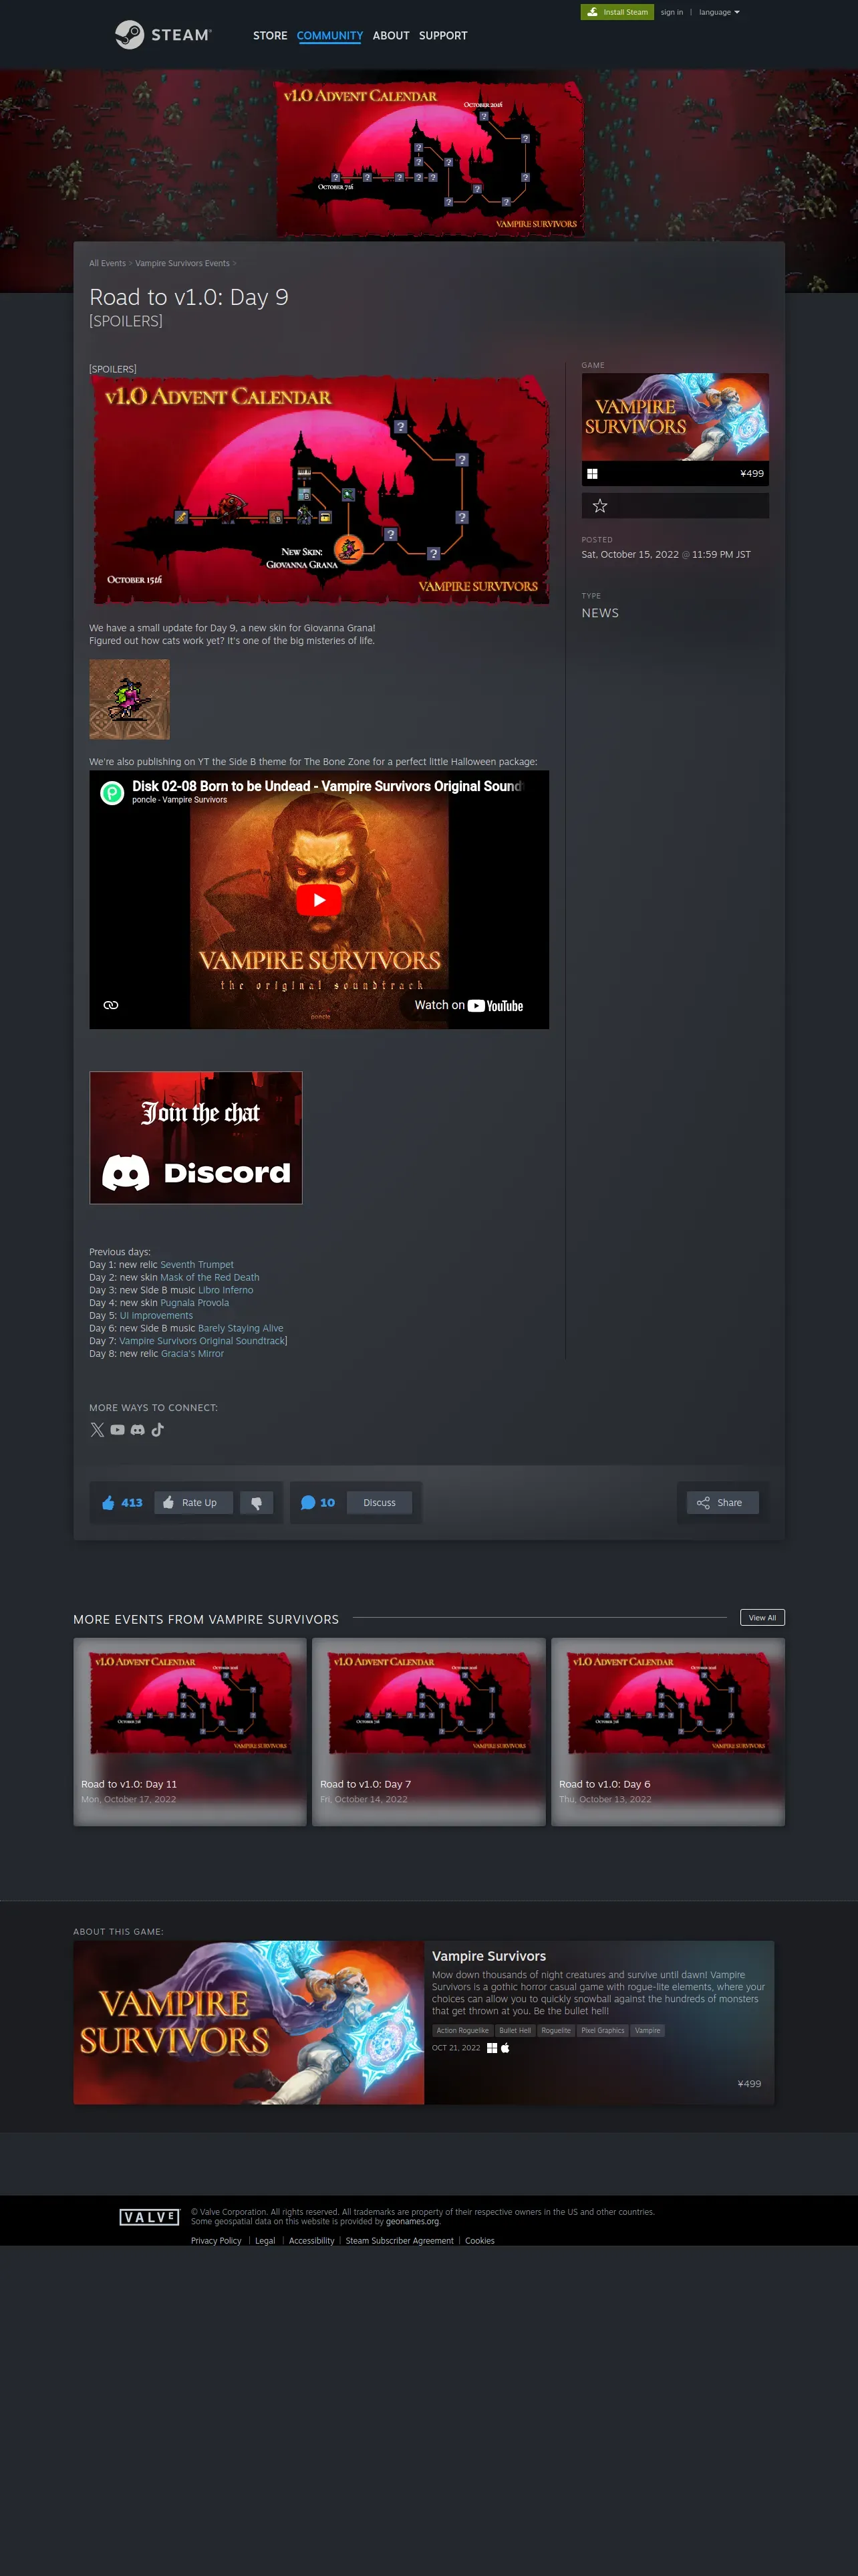Click the blue thumbs-up count 413
Image resolution: width=858 pixels, height=2576 pixels.
(x=122, y=1503)
